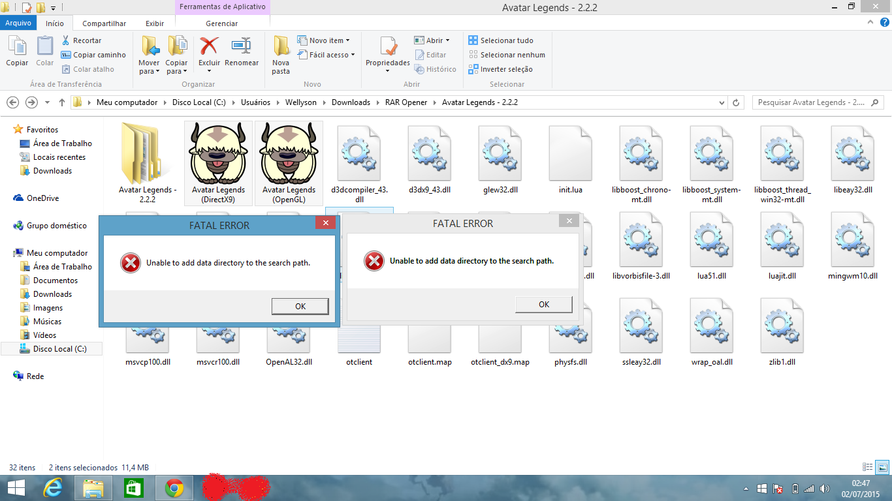Select Avatar Legends (DirectX9) executable
Viewport: 892px width, 501px height.
click(x=218, y=164)
